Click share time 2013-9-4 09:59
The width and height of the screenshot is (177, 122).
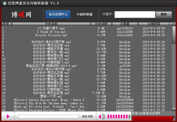pos(153,28)
